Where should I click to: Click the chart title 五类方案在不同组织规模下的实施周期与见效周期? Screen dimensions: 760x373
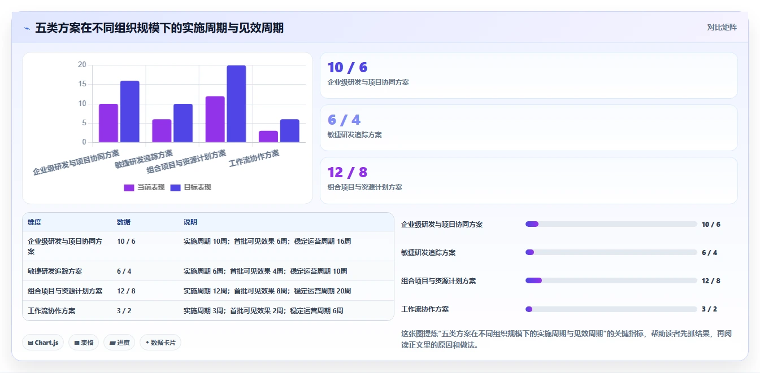tap(159, 28)
